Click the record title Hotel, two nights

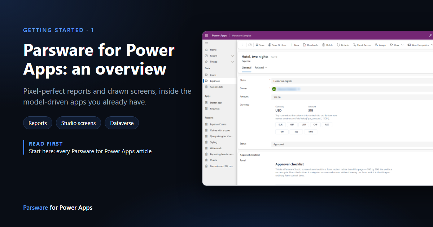(255, 57)
